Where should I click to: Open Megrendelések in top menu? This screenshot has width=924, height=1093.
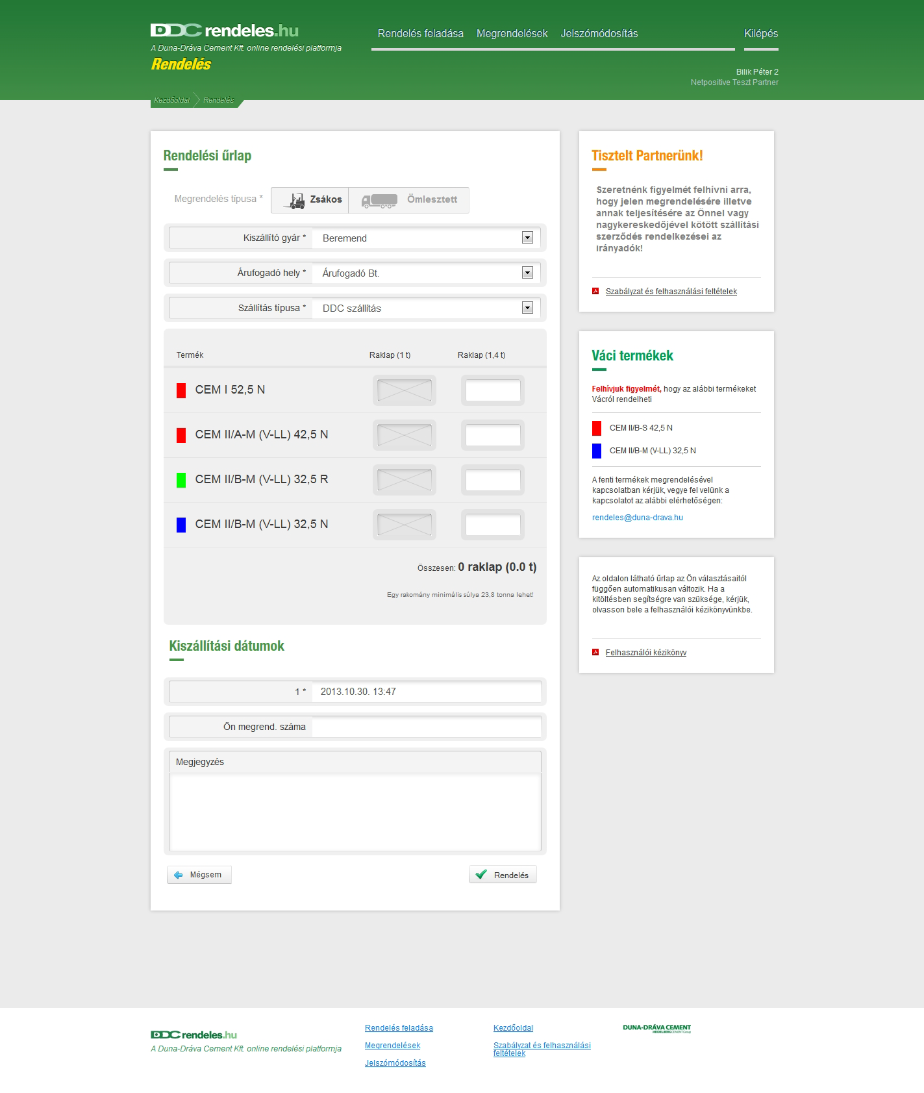pos(512,34)
